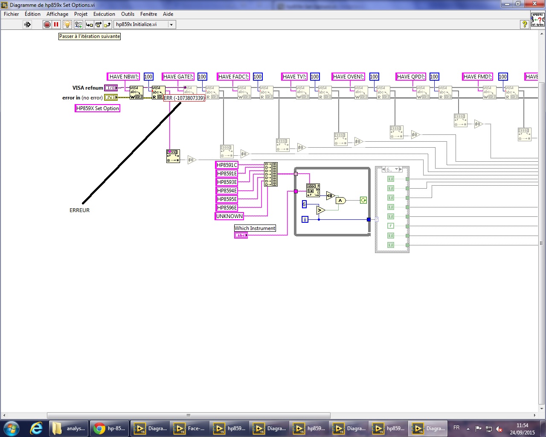Click the loop conditional stop terminal
The image size is (546, 437).
363,200
